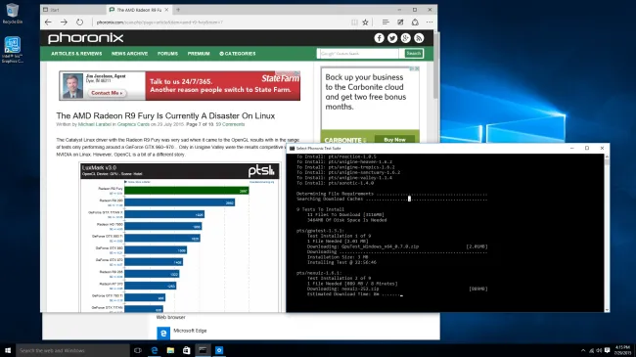
Task: Click terminal scrollbar down arrow
Action: pos(607,309)
